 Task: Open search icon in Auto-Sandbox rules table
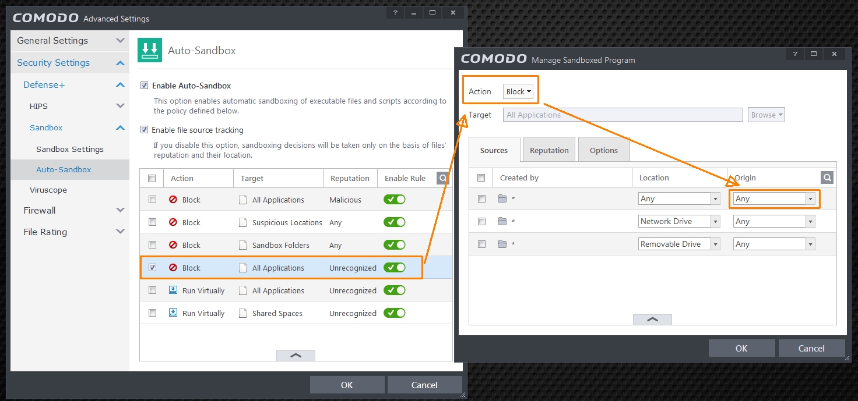coord(443,178)
